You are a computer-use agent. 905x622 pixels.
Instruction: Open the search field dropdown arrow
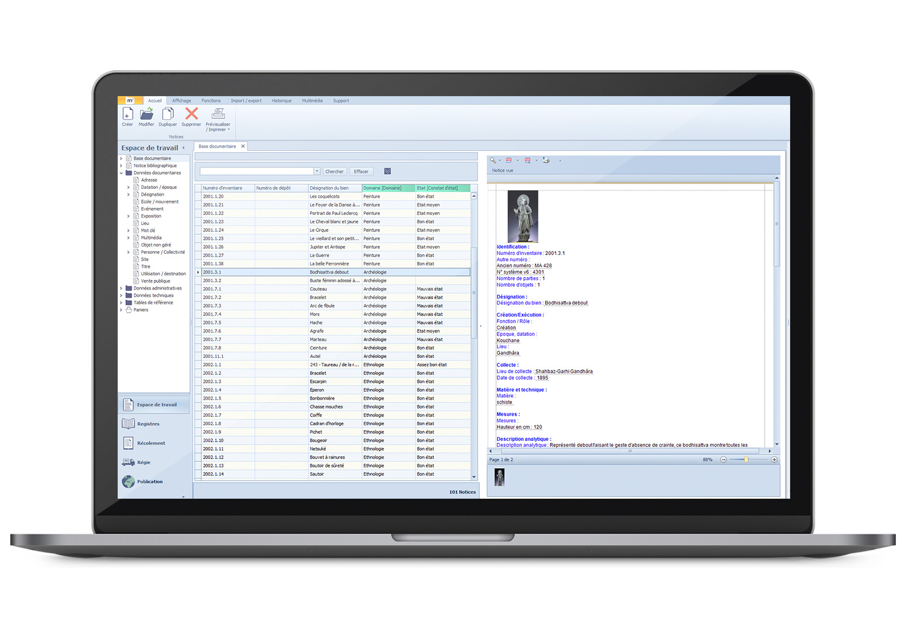pos(317,171)
